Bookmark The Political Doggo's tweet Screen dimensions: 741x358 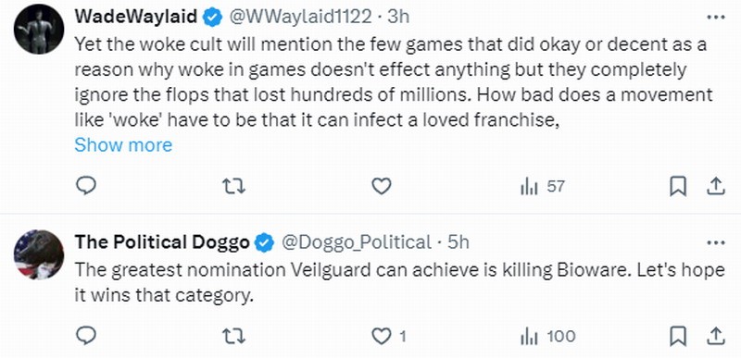pyautogui.click(x=678, y=337)
